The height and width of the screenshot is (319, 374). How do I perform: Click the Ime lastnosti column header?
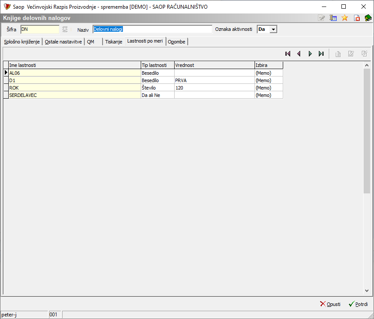pyautogui.click(x=75, y=65)
